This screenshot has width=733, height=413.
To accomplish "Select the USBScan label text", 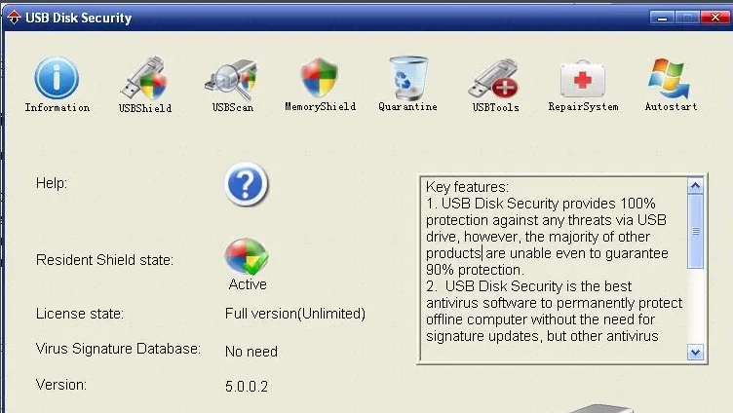I will pyautogui.click(x=232, y=107).
